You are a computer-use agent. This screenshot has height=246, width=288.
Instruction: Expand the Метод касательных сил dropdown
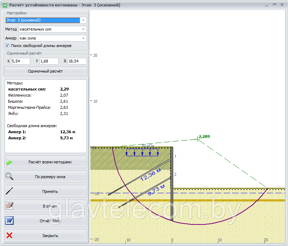53,29
